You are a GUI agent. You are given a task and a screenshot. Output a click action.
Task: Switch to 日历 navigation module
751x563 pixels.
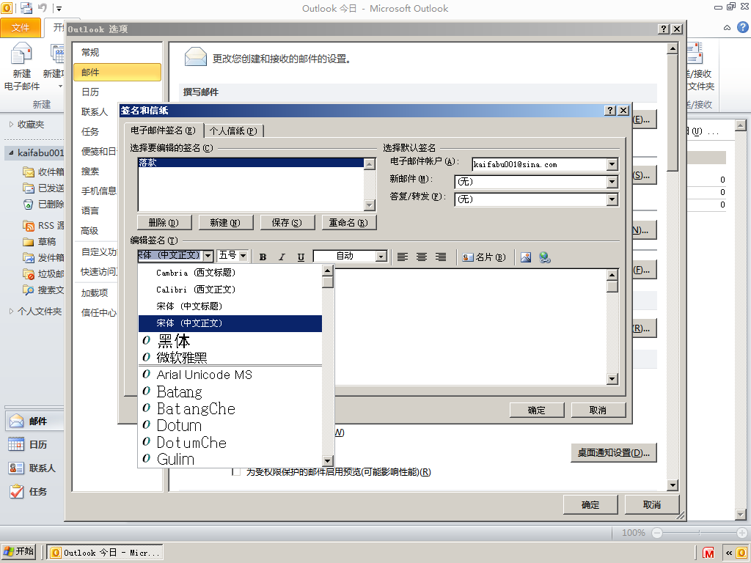tap(34, 444)
